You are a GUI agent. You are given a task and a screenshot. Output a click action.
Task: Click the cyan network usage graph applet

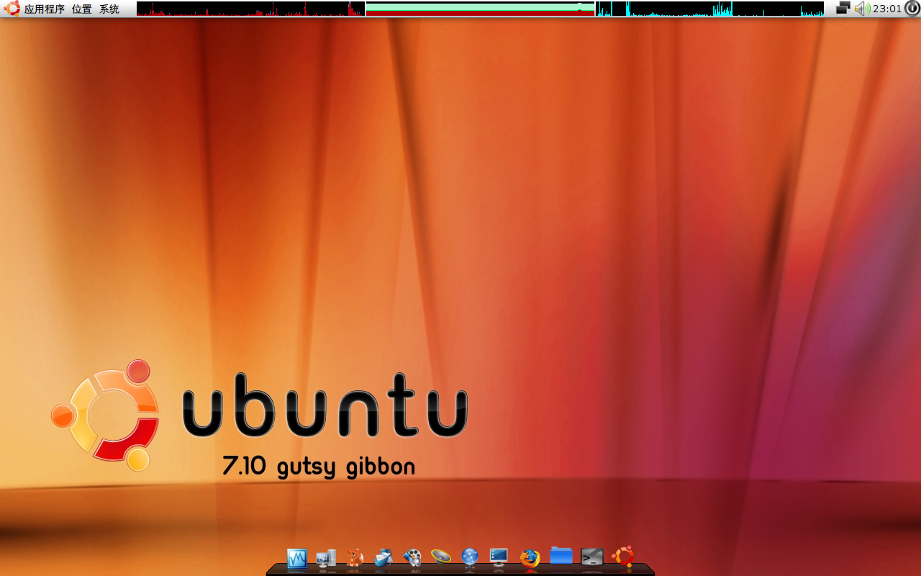coord(709,9)
